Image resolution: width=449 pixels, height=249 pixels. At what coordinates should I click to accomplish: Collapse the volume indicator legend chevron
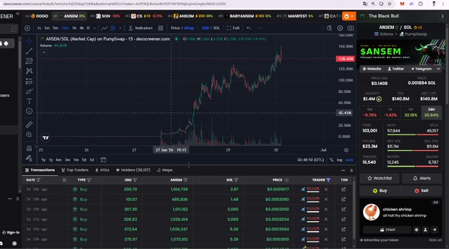44,52
